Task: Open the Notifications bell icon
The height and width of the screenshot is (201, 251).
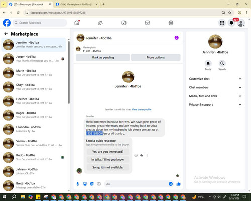Action: pos(231,23)
